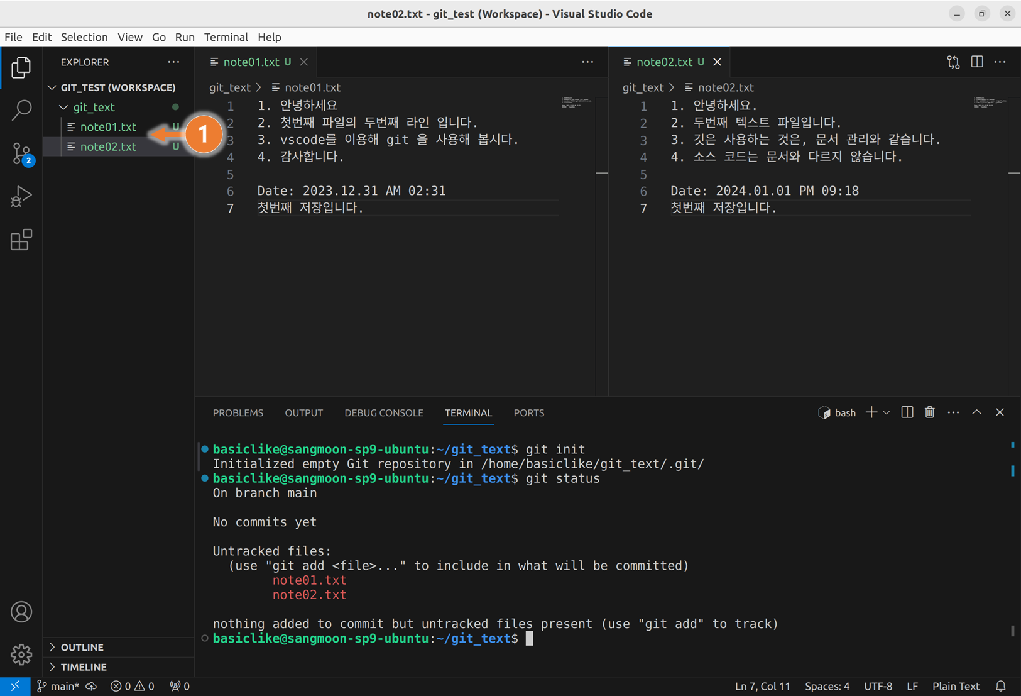Open the File menu
This screenshot has width=1021, height=696.
pos(13,37)
